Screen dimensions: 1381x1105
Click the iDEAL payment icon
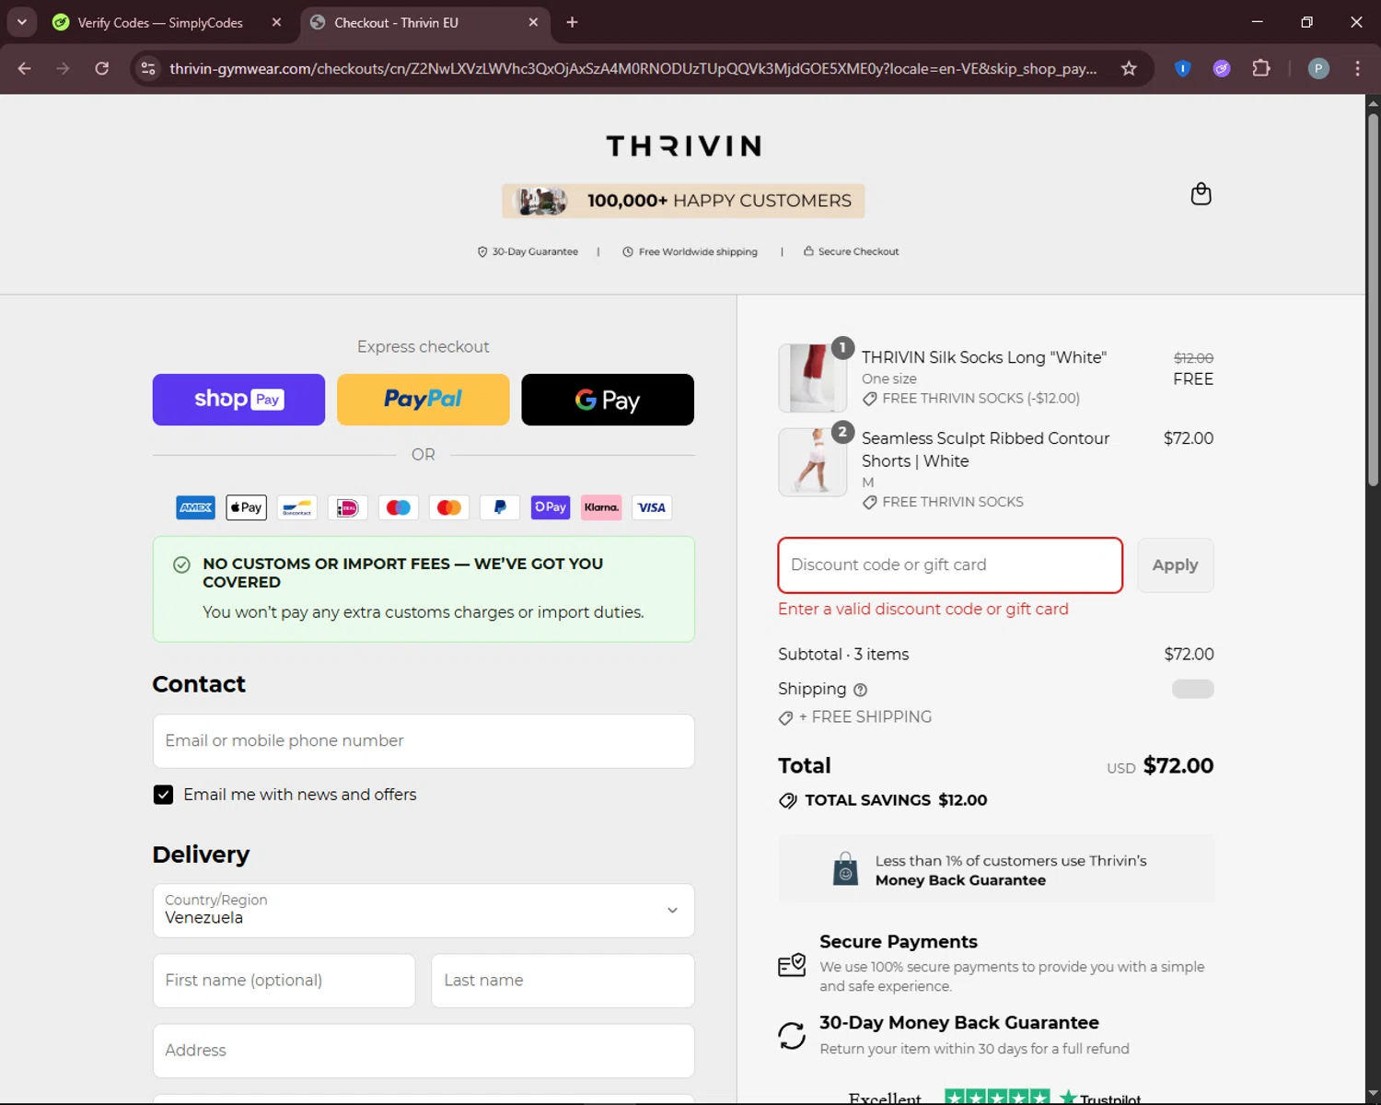pos(348,507)
